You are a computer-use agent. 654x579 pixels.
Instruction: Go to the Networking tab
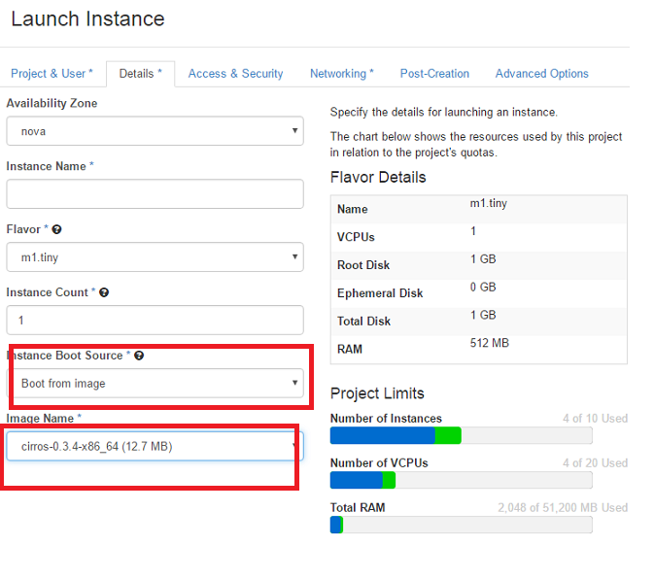tap(342, 74)
